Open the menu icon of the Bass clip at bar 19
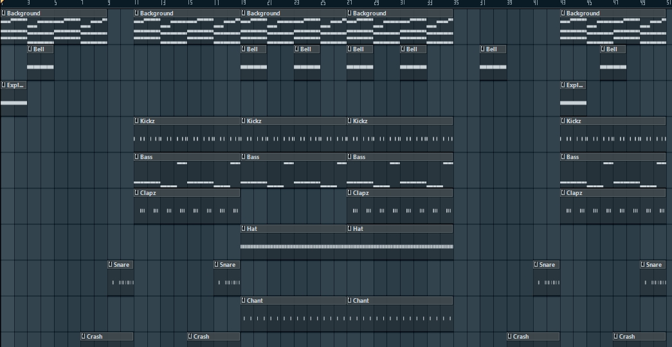 [x=244, y=157]
